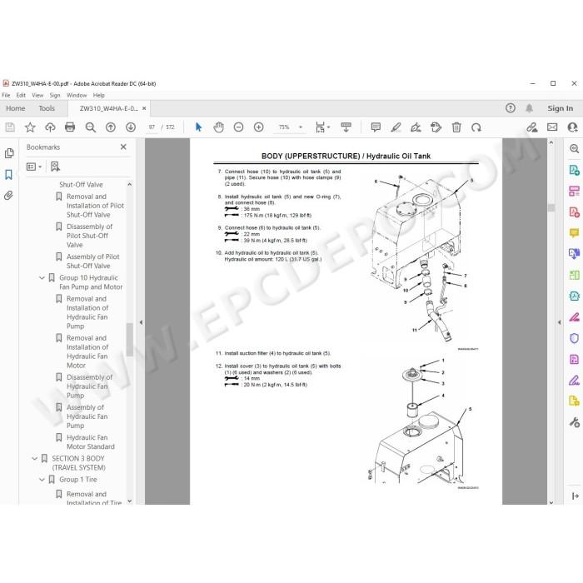583x583 pixels.
Task: Open bookmarks options list dropdown
Action: (34, 167)
